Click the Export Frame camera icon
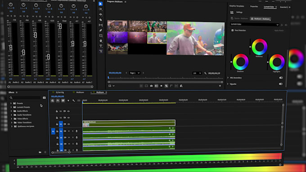306x172 pixels. pos(151,86)
